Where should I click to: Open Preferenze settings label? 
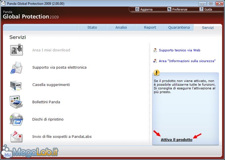[180, 10]
